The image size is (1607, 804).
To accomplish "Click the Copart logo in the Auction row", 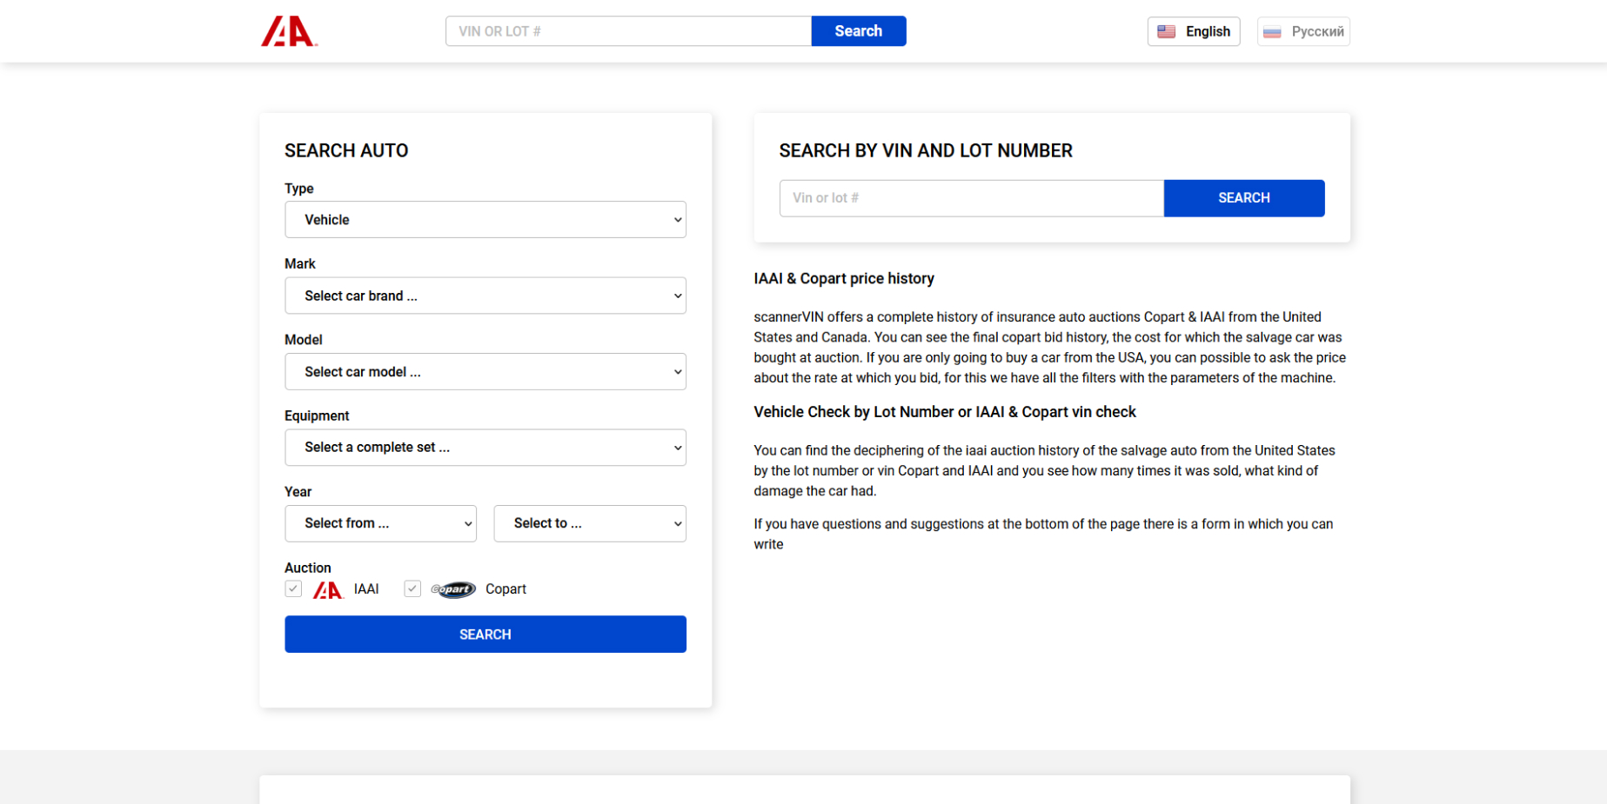I will [x=453, y=589].
